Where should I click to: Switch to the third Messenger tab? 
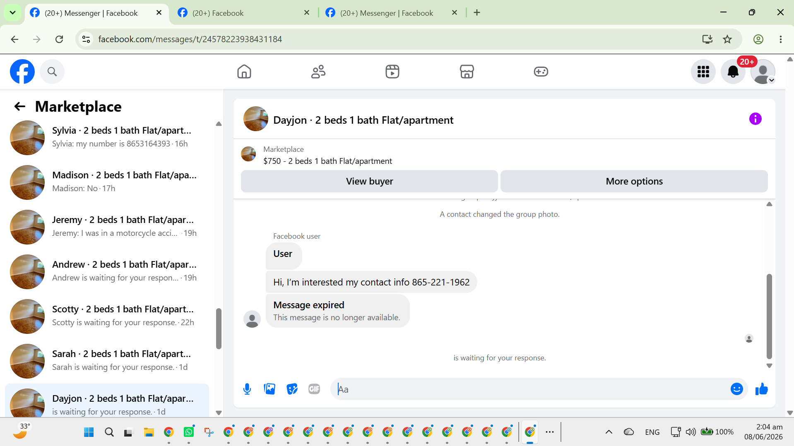coord(392,13)
